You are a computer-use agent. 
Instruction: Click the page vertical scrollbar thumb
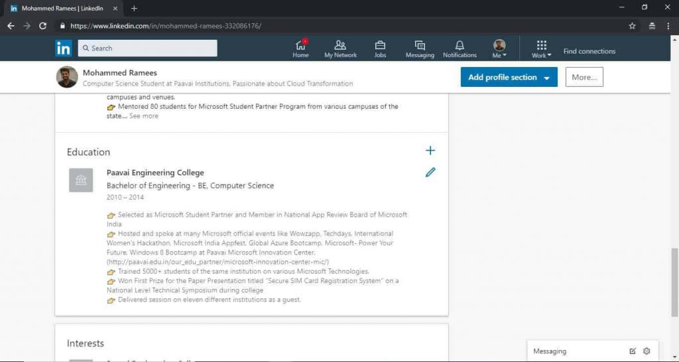point(674,282)
